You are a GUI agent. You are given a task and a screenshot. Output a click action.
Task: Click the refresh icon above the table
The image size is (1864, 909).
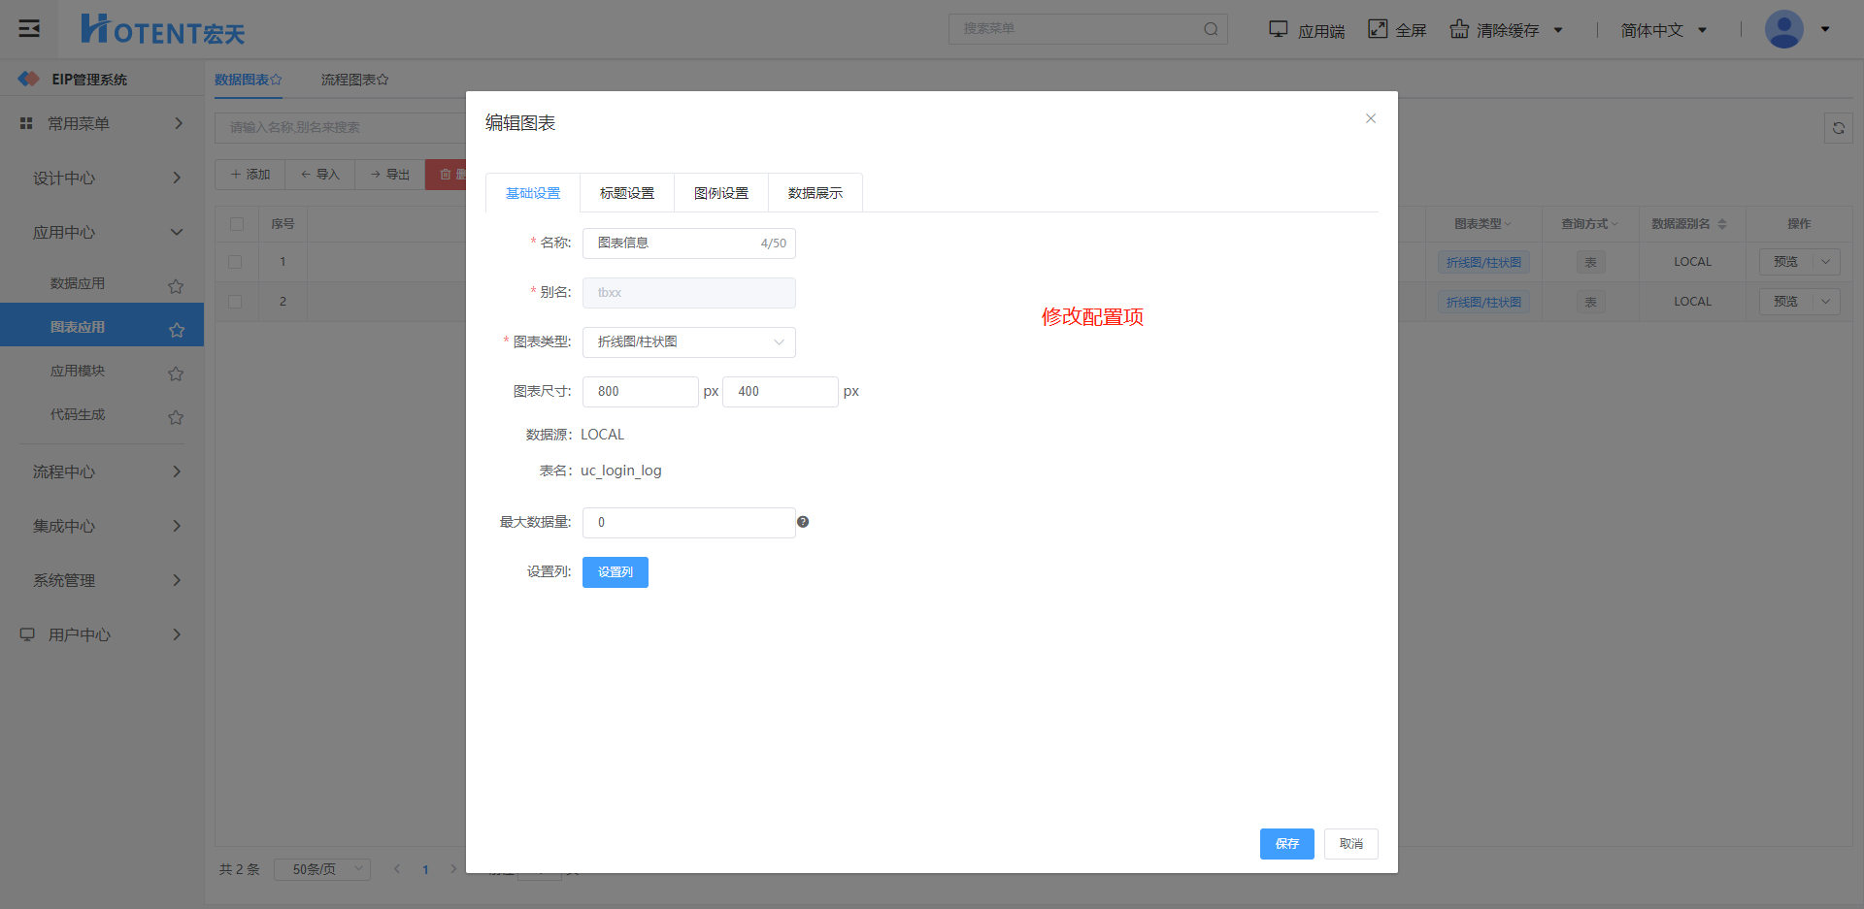coord(1838,128)
